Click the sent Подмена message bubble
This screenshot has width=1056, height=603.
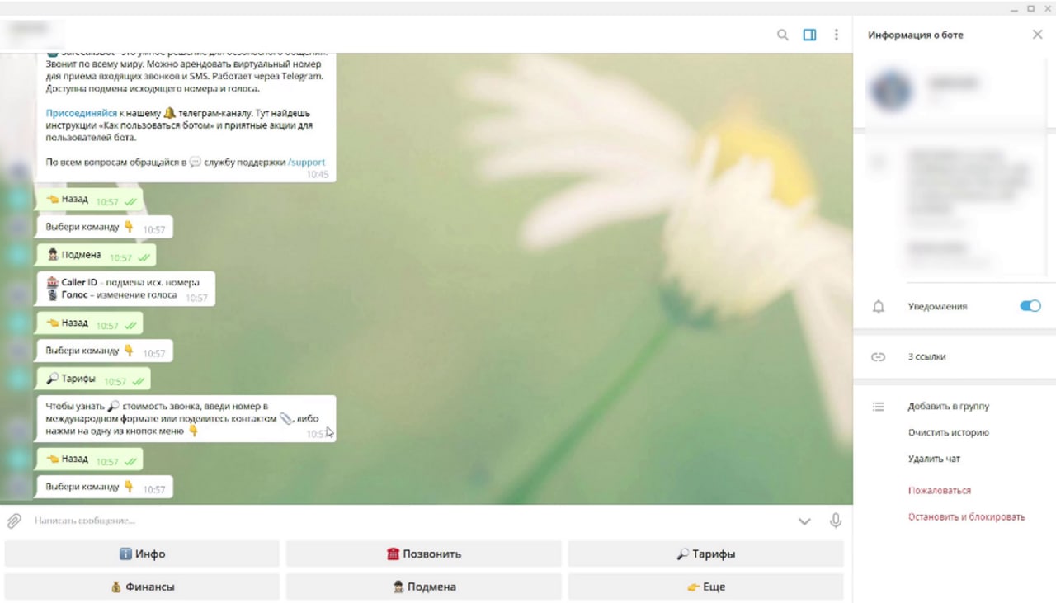tap(96, 256)
